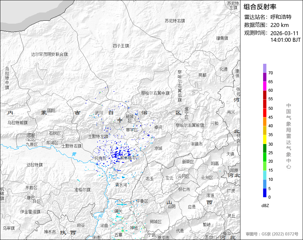303x240 pixels.
Task: Click the 组合反射率 title
Action: (260, 7)
